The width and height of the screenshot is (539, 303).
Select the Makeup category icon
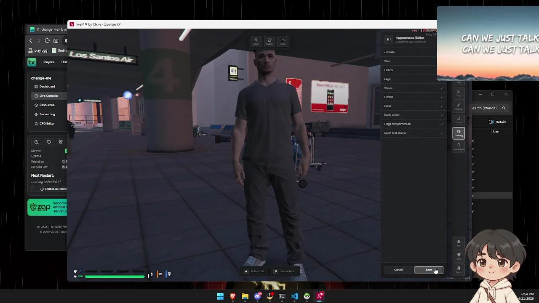coord(459,106)
